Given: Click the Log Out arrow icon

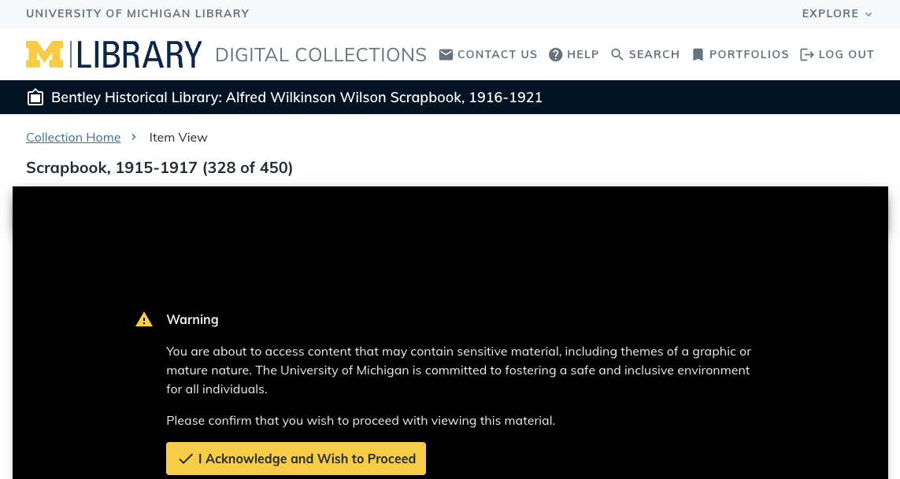Looking at the screenshot, I should pos(806,54).
